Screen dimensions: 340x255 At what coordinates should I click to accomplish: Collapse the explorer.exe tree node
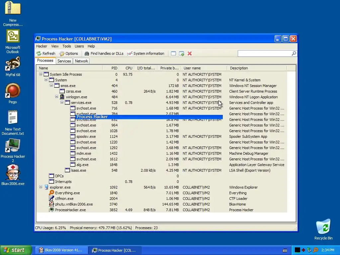pyautogui.click(x=41, y=187)
